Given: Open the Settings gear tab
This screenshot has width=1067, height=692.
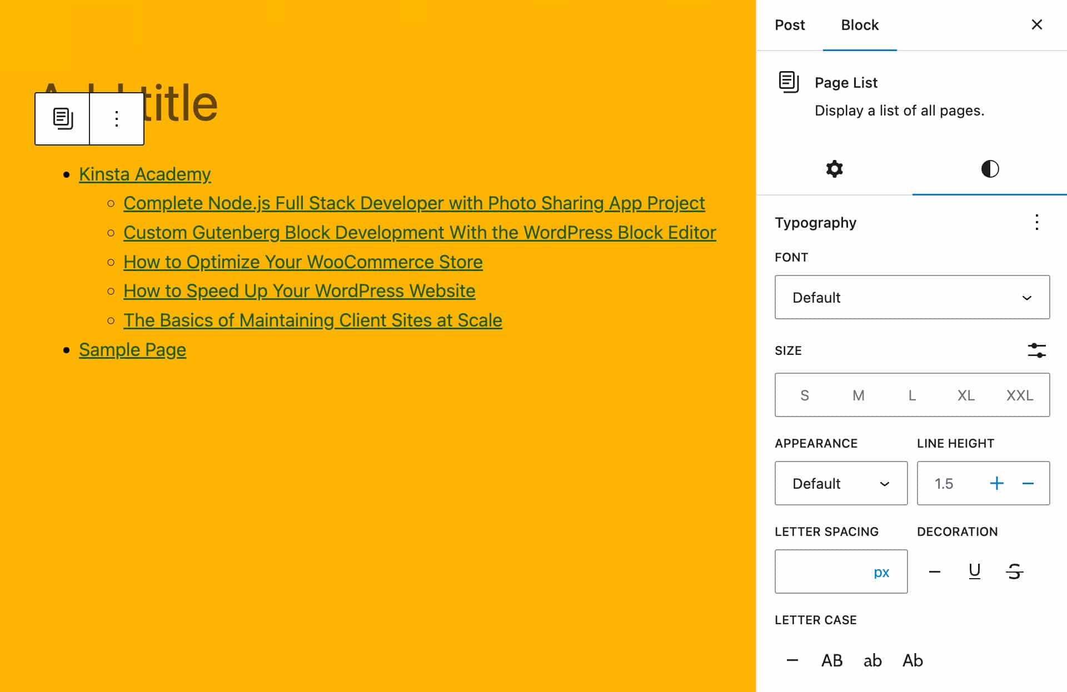Looking at the screenshot, I should (x=834, y=169).
